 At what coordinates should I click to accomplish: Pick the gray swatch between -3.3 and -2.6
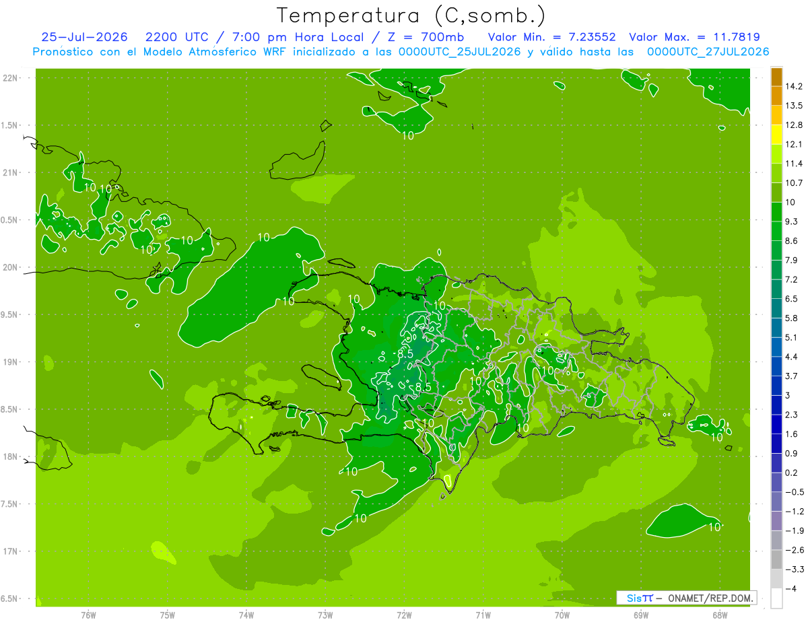click(x=776, y=559)
